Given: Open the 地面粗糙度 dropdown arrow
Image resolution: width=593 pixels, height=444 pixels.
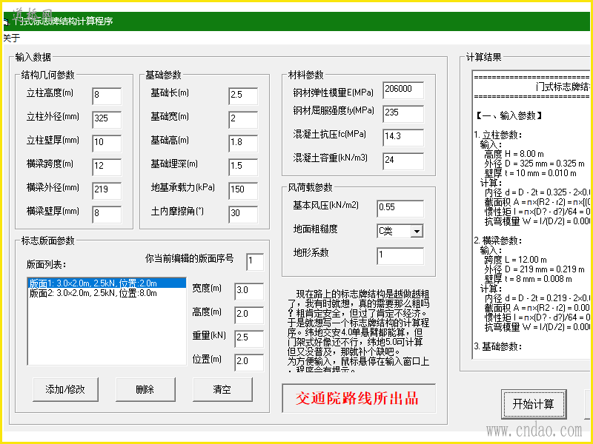Looking at the screenshot, I should click(x=417, y=231).
